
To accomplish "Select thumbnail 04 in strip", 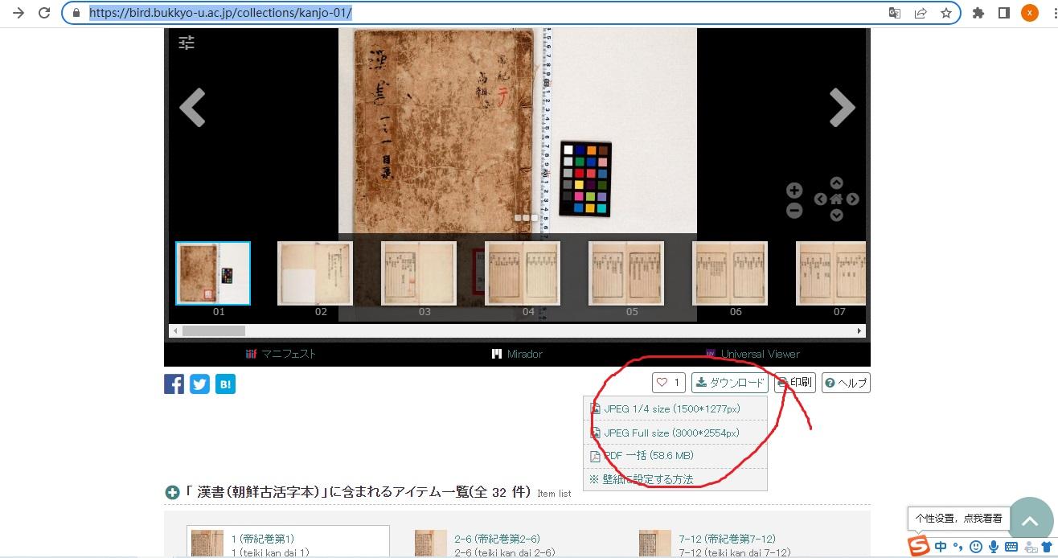I will [523, 274].
